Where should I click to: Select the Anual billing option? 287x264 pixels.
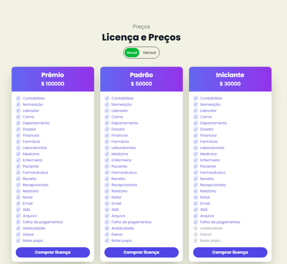click(132, 53)
